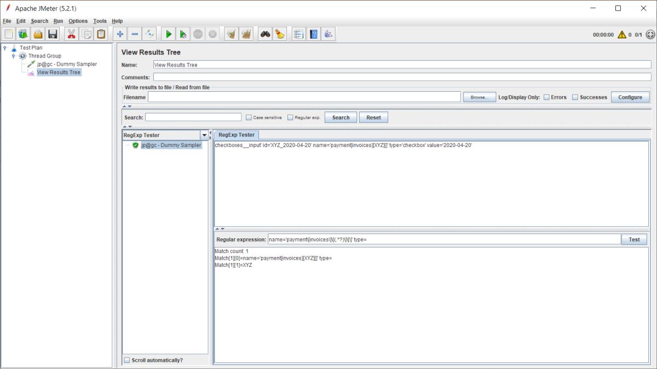Select View Results Tree node in tree

click(x=59, y=72)
